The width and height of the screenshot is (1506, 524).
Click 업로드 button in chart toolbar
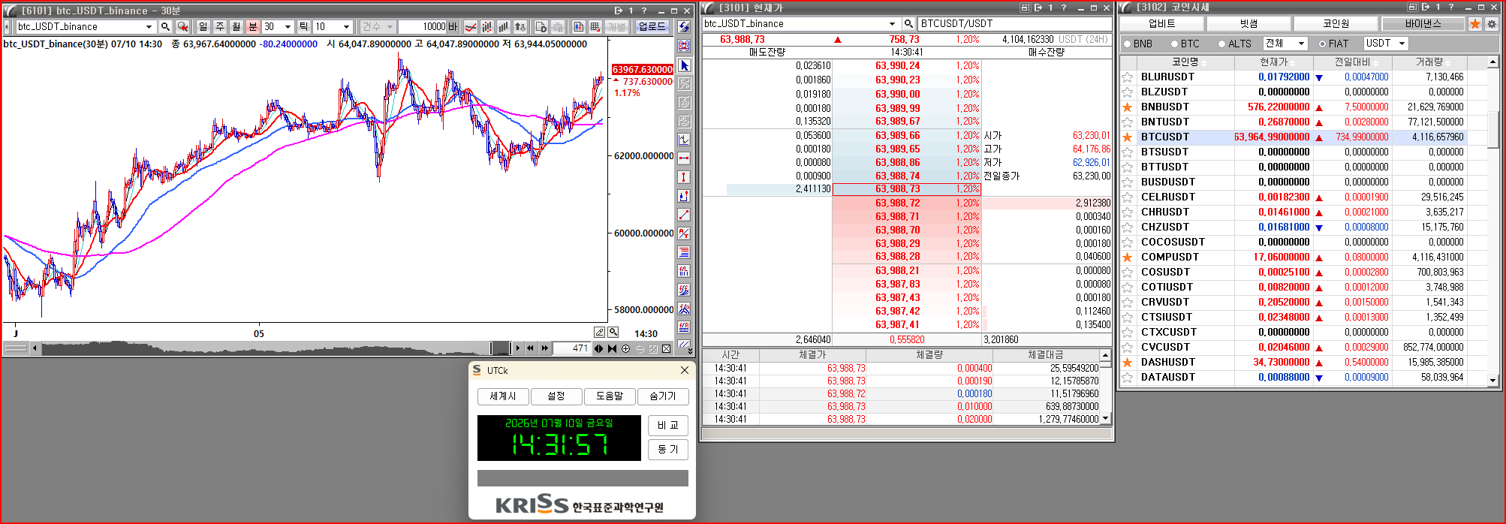652,26
